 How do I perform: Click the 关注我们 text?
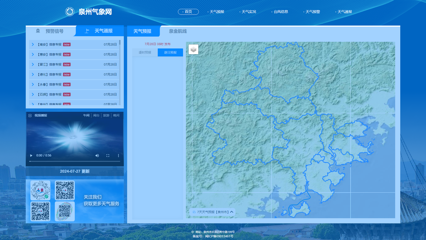[x=93, y=197]
